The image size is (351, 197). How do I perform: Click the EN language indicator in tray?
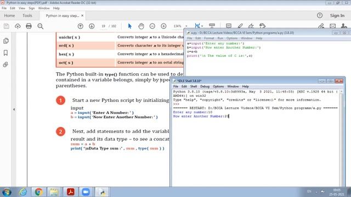pyautogui.click(x=309, y=192)
